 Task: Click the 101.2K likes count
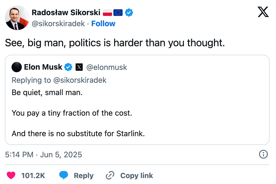tap(33, 176)
